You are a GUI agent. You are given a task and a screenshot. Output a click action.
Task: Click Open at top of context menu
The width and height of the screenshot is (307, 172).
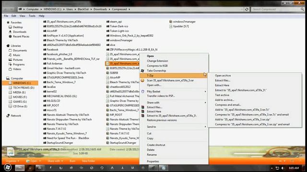pyautogui.click(x=150, y=56)
